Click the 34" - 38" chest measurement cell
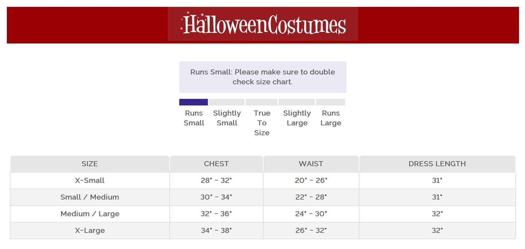This screenshot has height=249, width=525. tap(216, 231)
